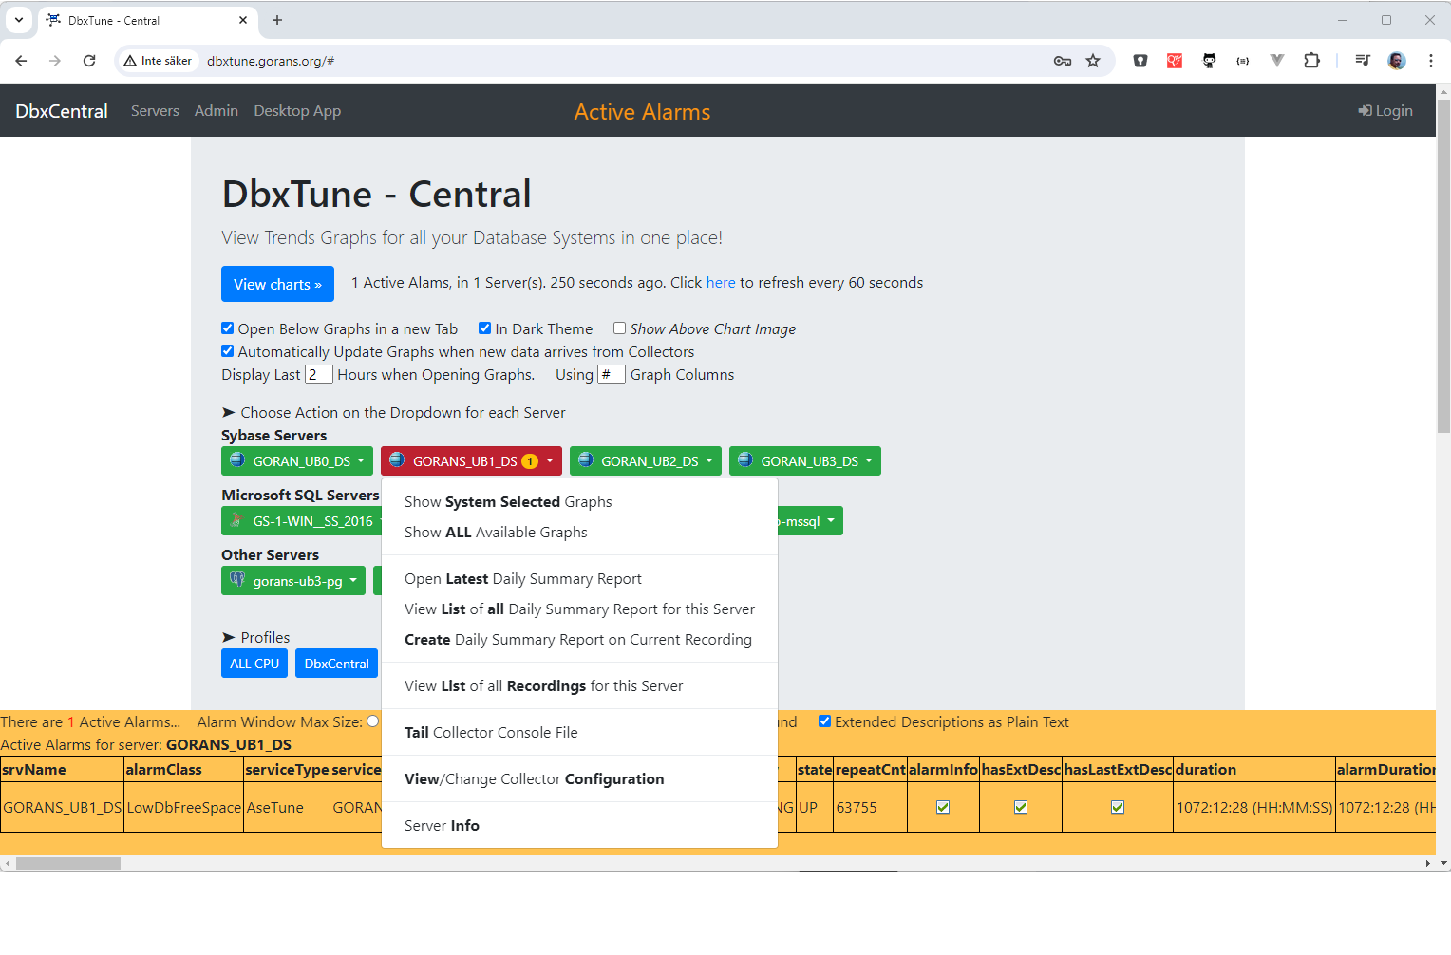Open the curly braces extension icon
Viewport: 1451px width, 955px height.
tap(1243, 61)
